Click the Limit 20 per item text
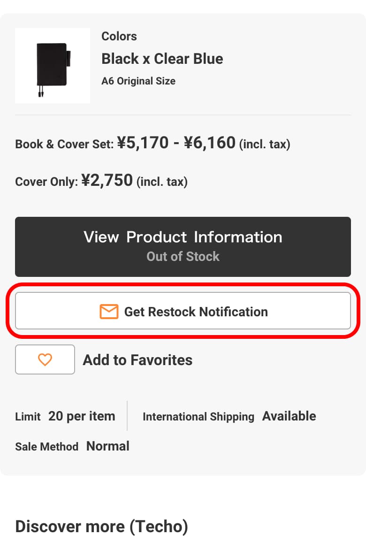This screenshot has width=366, height=550. (x=65, y=416)
